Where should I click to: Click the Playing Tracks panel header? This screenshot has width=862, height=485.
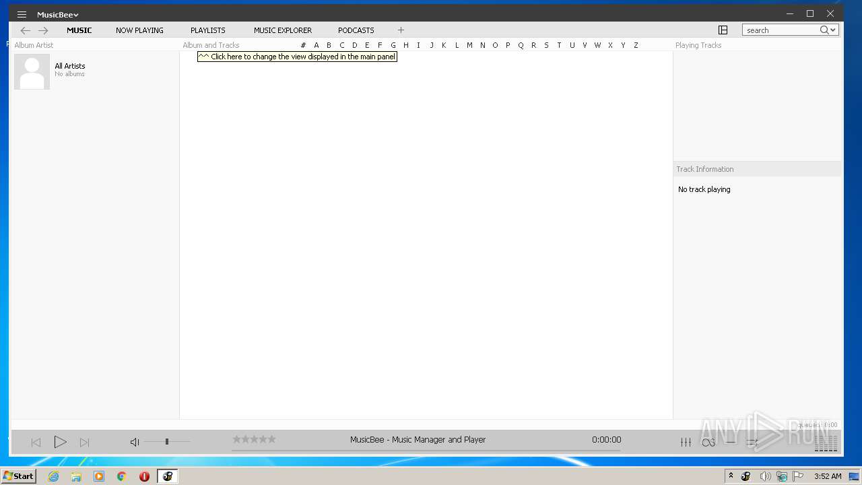[x=698, y=45]
